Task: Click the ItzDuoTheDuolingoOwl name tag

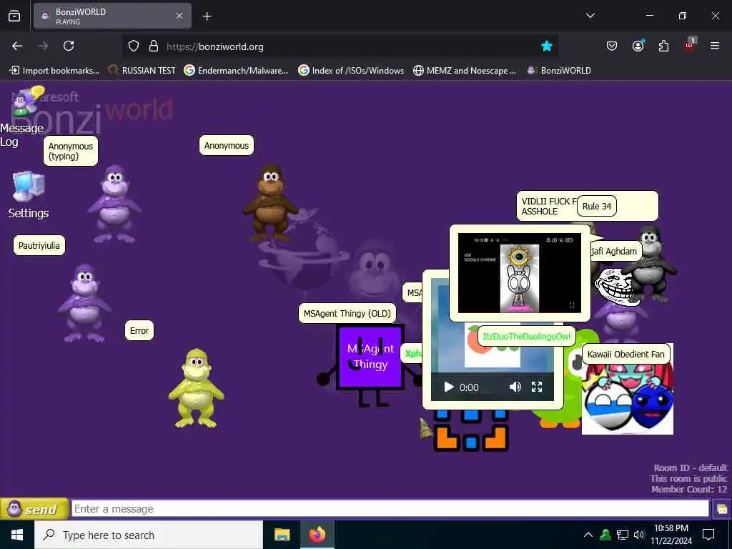Action: (527, 336)
